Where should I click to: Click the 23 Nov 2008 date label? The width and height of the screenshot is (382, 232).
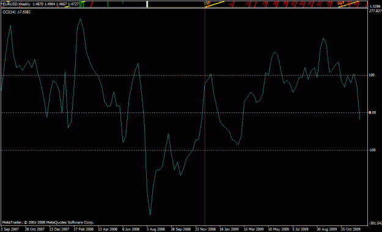click(x=205, y=230)
